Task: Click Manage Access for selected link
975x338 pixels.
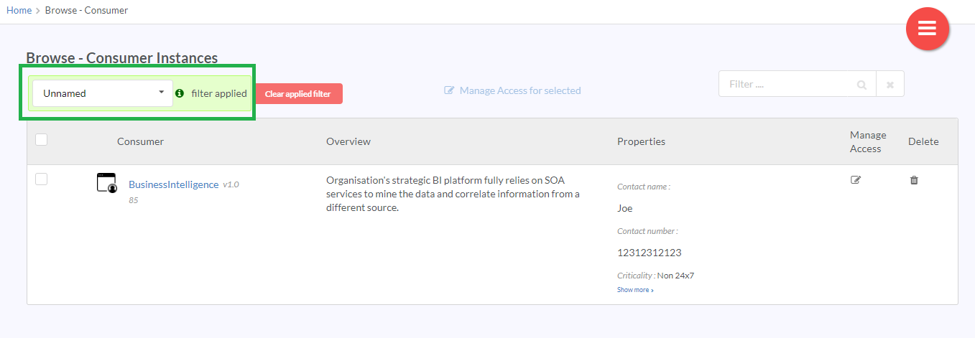Action: point(520,90)
